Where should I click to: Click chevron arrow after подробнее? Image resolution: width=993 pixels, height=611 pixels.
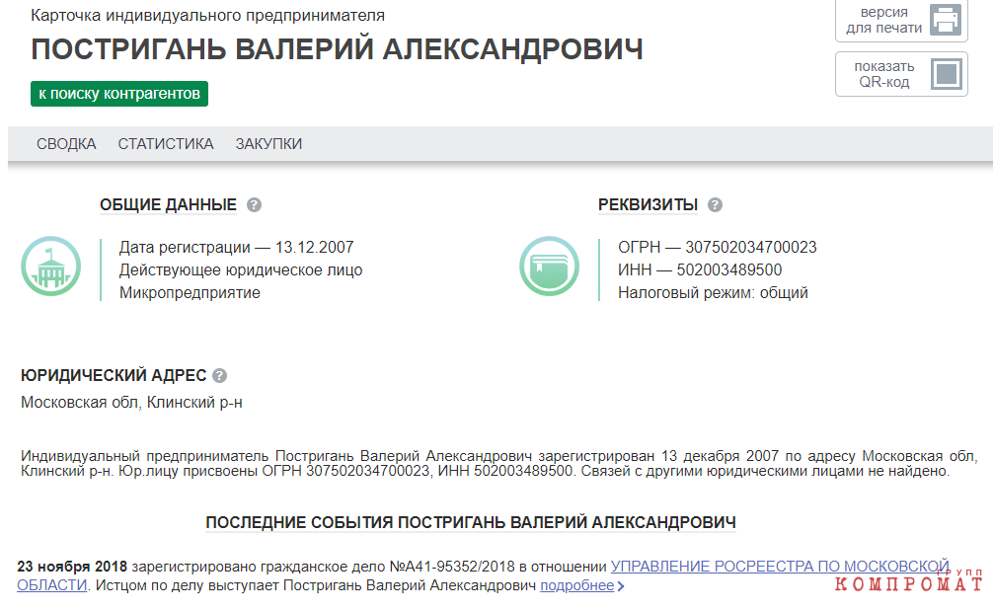point(621,586)
